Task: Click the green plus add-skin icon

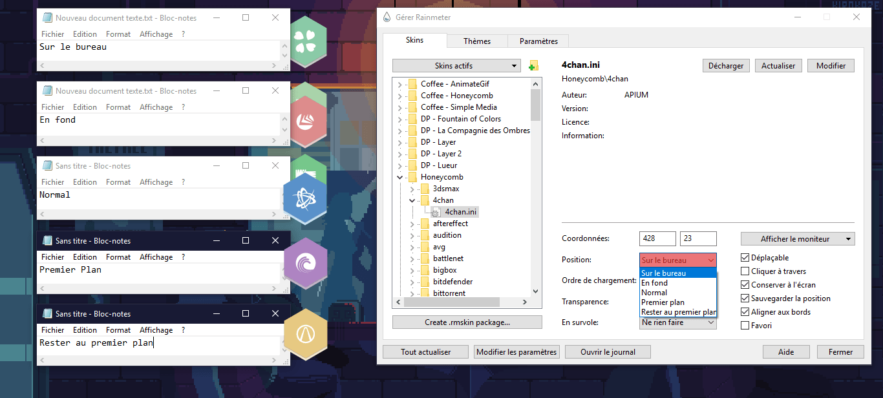Action: coord(533,66)
